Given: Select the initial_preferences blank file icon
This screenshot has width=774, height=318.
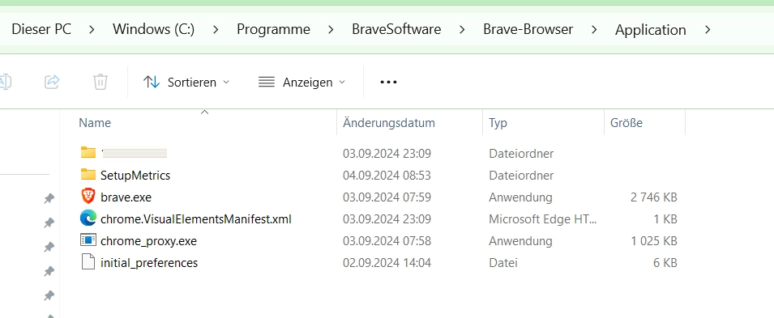Looking at the screenshot, I should click(88, 262).
